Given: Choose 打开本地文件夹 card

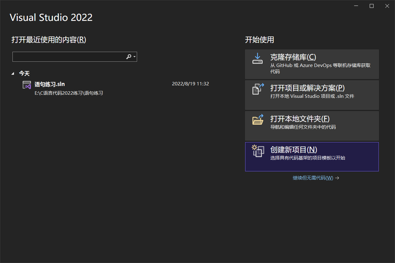Looking at the screenshot, I should tap(312, 126).
